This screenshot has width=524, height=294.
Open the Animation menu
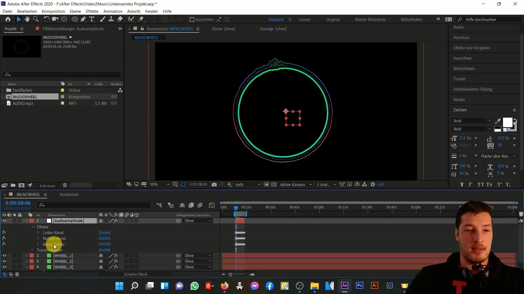coord(113,11)
